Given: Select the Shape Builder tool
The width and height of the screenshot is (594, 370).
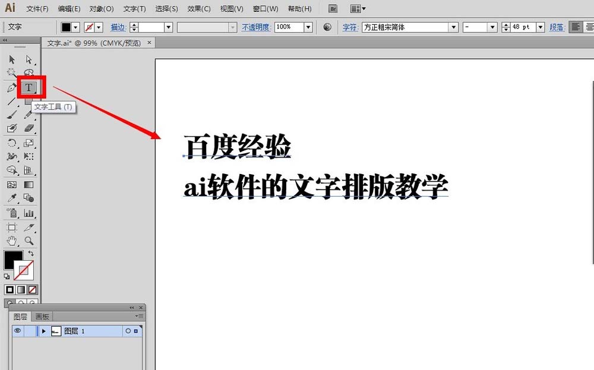Looking at the screenshot, I should pyautogui.click(x=12, y=170).
